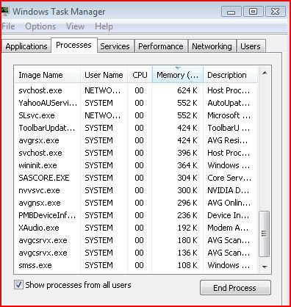The width and height of the screenshot is (291, 307).
Task: Click the scrollbar up arrow
Action: [x=265, y=73]
